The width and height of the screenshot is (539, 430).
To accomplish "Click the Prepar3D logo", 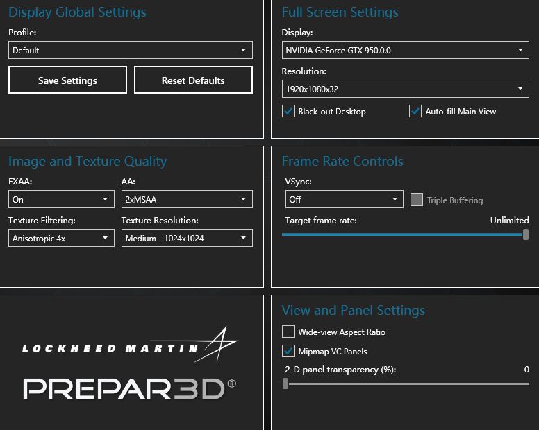I will [x=130, y=389].
